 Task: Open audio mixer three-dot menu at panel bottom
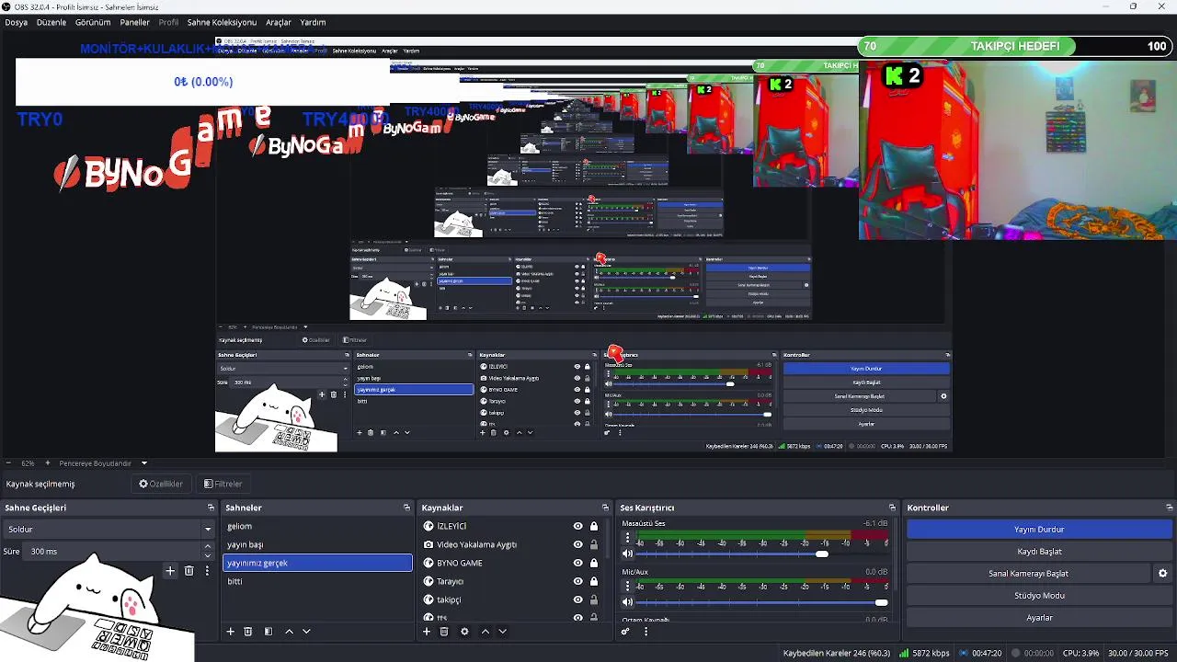pyautogui.click(x=646, y=632)
